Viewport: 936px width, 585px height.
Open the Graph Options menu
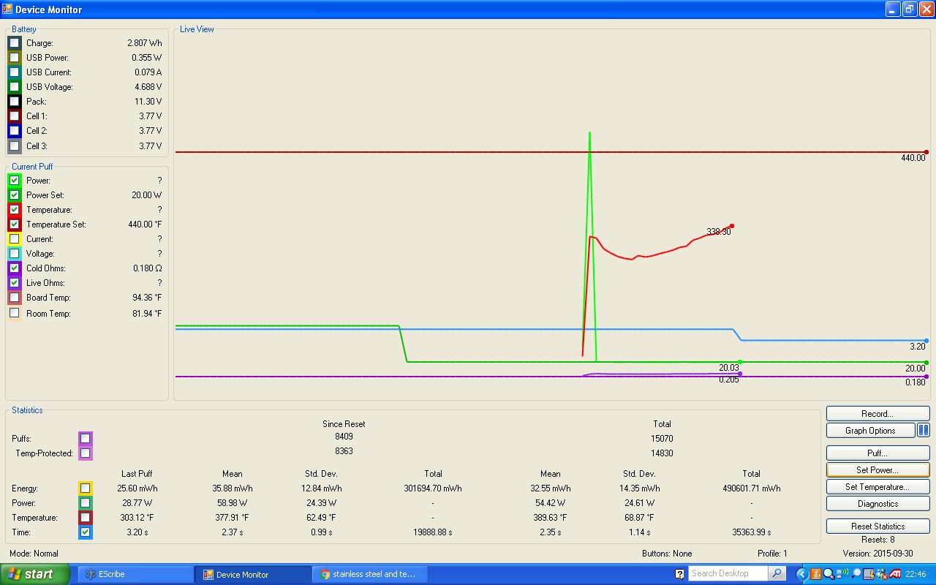[x=870, y=431]
